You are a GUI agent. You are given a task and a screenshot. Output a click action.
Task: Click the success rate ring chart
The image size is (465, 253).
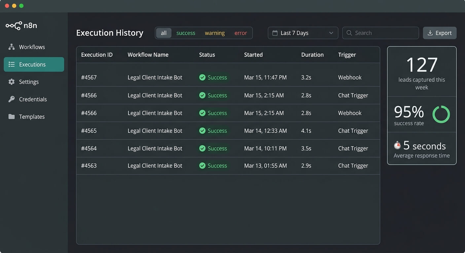click(441, 114)
